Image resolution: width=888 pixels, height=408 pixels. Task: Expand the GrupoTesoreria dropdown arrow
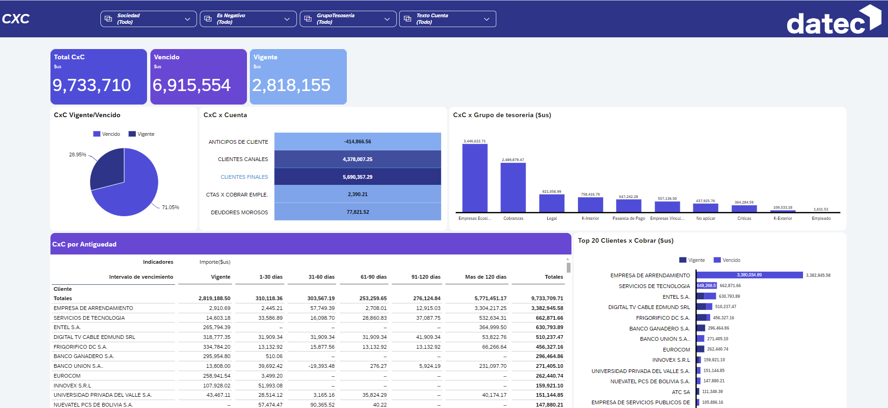click(x=387, y=19)
